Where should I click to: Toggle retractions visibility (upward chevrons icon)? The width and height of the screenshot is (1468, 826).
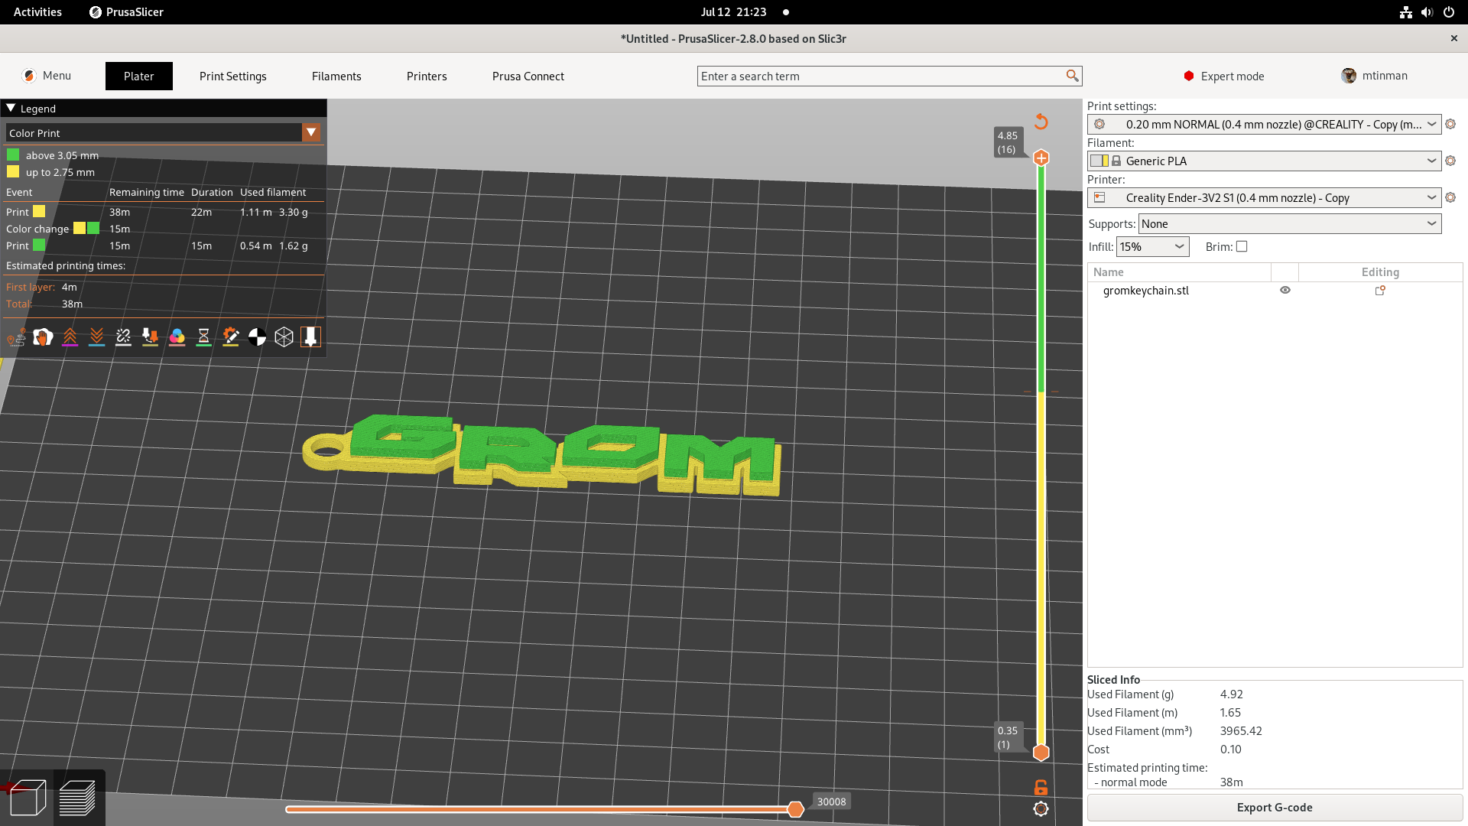(x=70, y=337)
